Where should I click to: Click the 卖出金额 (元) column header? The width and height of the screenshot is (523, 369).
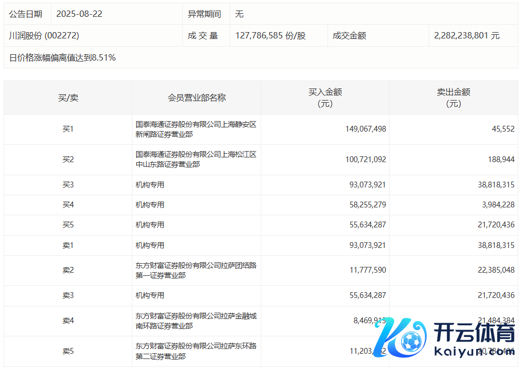point(453,98)
